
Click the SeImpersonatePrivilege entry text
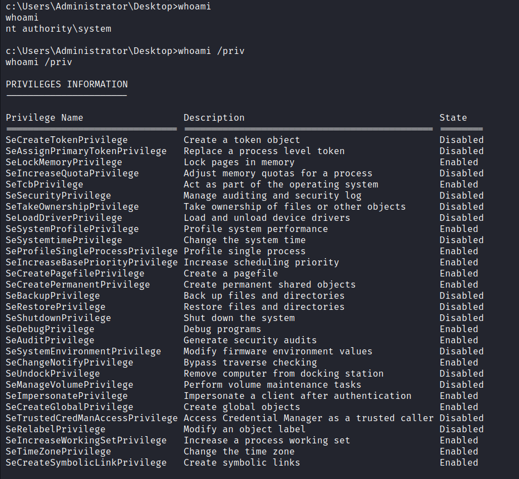67,396
